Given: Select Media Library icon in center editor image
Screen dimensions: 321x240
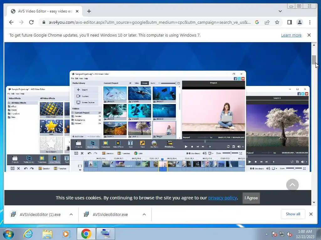Looking at the screenshot, I should (92, 144).
